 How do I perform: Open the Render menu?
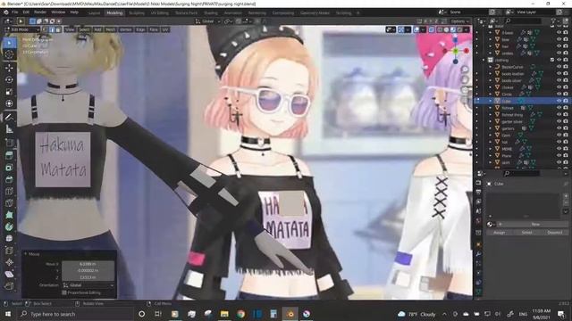pyautogui.click(x=40, y=12)
